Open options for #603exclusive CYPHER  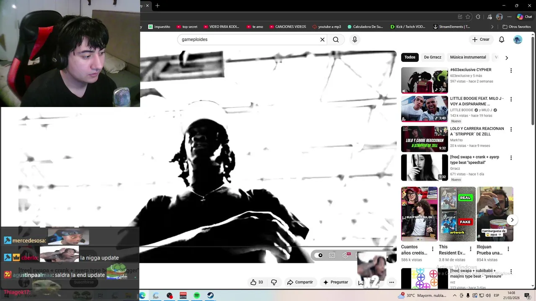click(511, 71)
